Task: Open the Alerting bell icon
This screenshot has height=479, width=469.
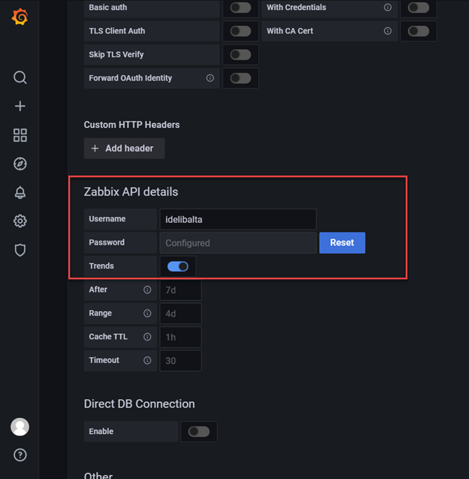Action: 20,193
